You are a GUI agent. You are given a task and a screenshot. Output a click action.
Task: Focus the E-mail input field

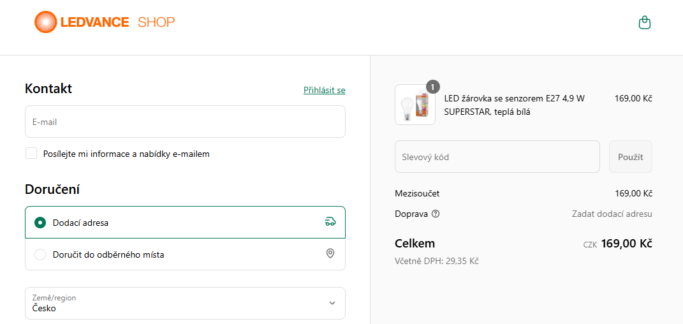(185, 122)
